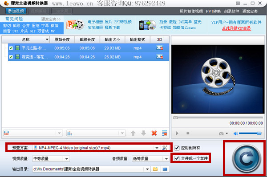Image resolution: width=267 pixels, height=177 pixels.
Task: Open the subtitle selection dropdown arrow
Action: 59,133
